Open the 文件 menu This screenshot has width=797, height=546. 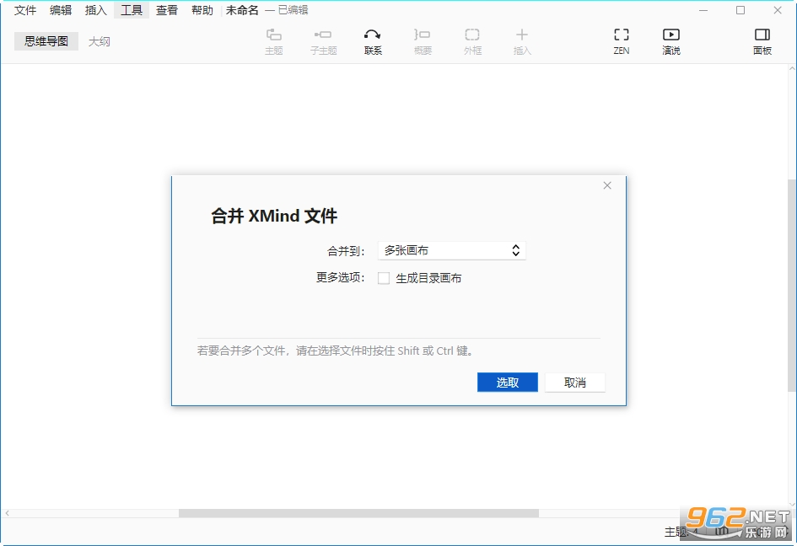click(25, 10)
